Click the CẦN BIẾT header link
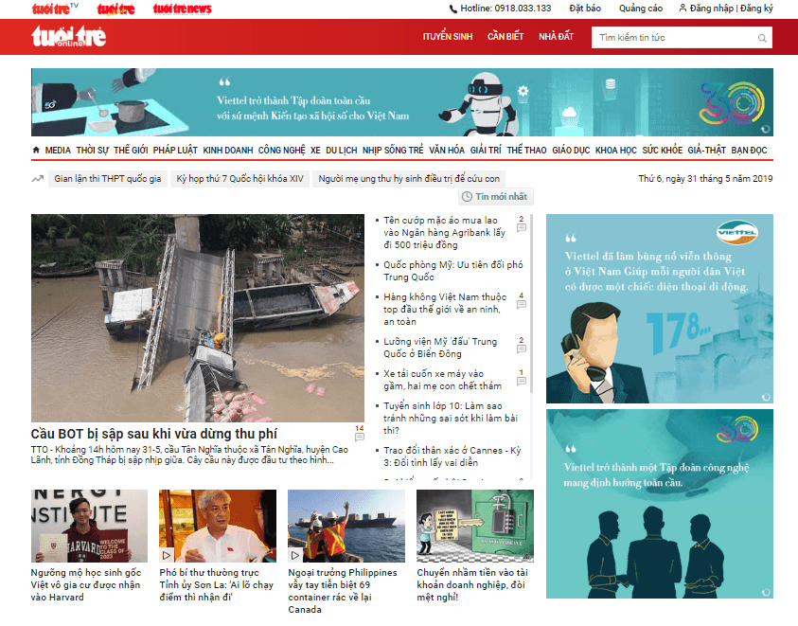The width and height of the screenshot is (798, 626). pos(505,37)
